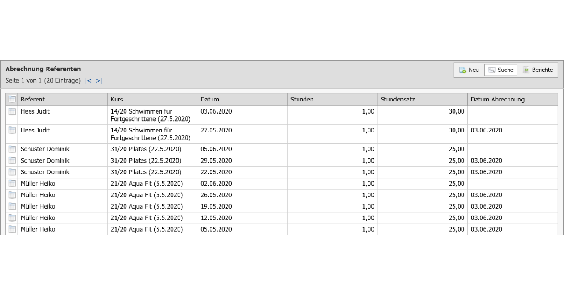This screenshot has width=564, height=295.
Task: Open the Berichte reports button
Action: pos(538,70)
